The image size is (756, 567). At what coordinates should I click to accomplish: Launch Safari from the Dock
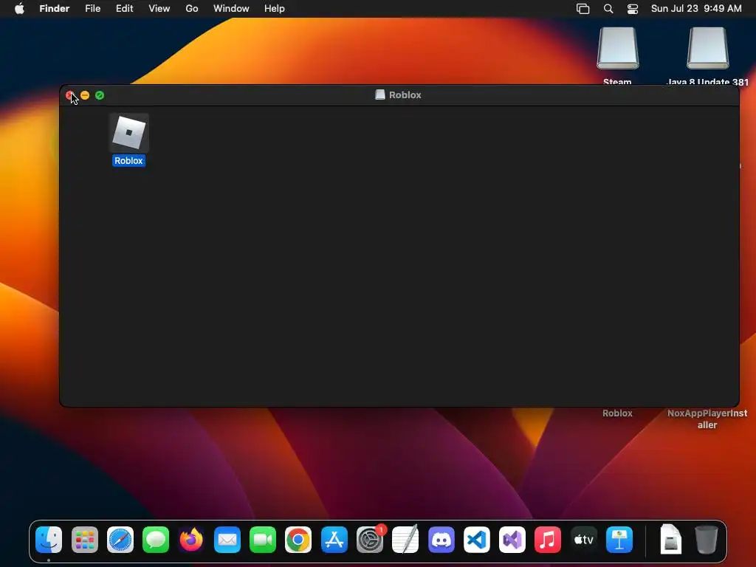coord(120,540)
